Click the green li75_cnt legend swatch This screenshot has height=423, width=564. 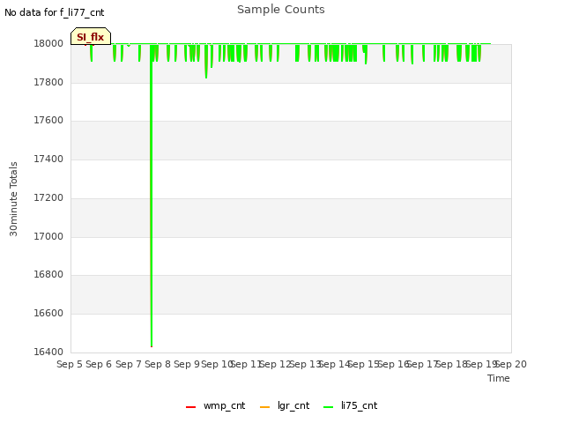(x=329, y=407)
